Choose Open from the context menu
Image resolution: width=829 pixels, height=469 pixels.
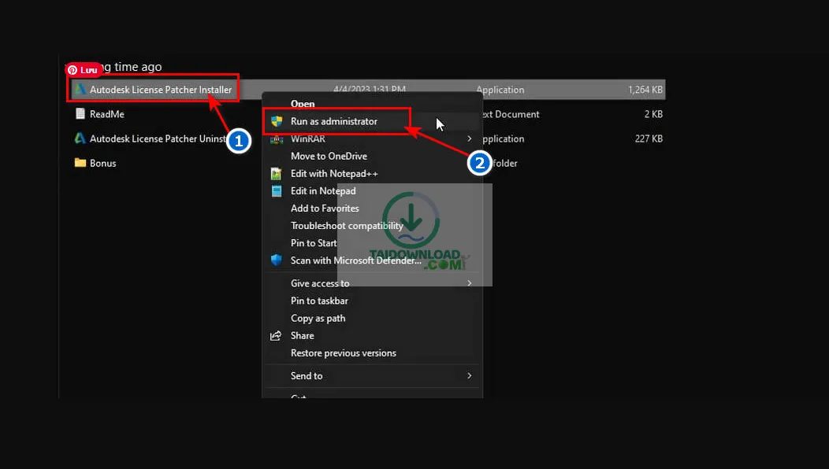(x=303, y=104)
